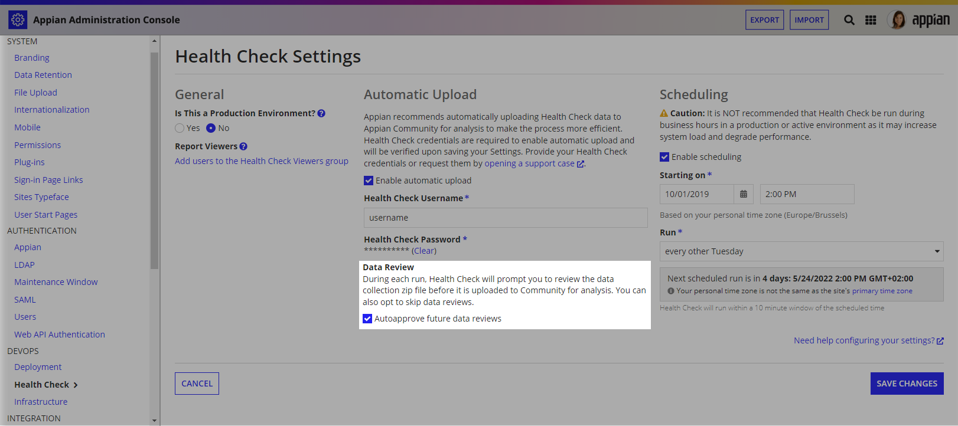Open the search magnifier icon
The image size is (958, 426).
click(849, 20)
